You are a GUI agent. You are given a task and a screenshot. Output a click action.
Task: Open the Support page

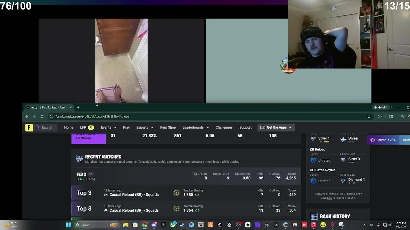pyautogui.click(x=245, y=127)
